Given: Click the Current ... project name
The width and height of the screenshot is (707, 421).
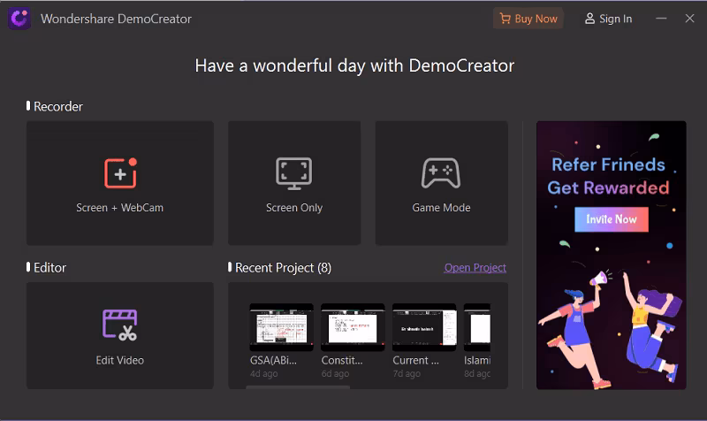Looking at the screenshot, I should [415, 360].
